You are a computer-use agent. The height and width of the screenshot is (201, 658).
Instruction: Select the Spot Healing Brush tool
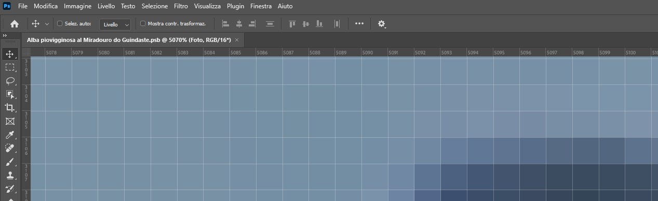coord(10,148)
